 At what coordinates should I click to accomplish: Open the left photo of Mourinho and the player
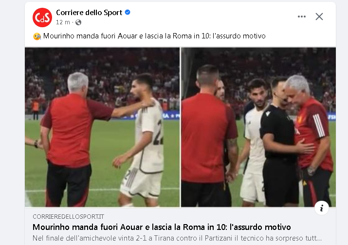[102, 127]
